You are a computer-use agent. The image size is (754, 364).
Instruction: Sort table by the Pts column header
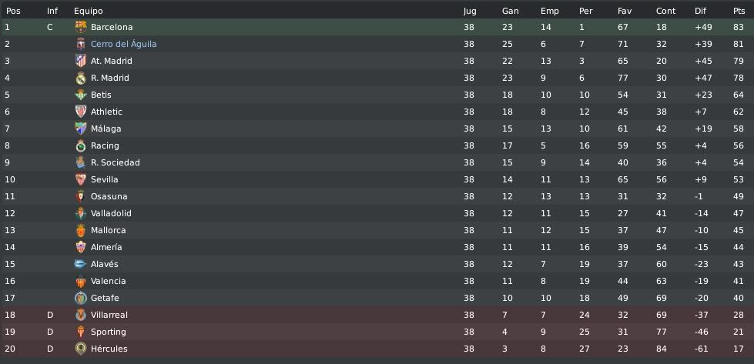[739, 11]
